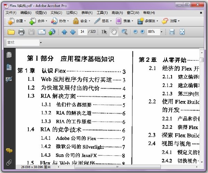This screenshot has height=173, width=208.
Task: Expand the Create (创建) dropdown arrow
Action: 25,21
